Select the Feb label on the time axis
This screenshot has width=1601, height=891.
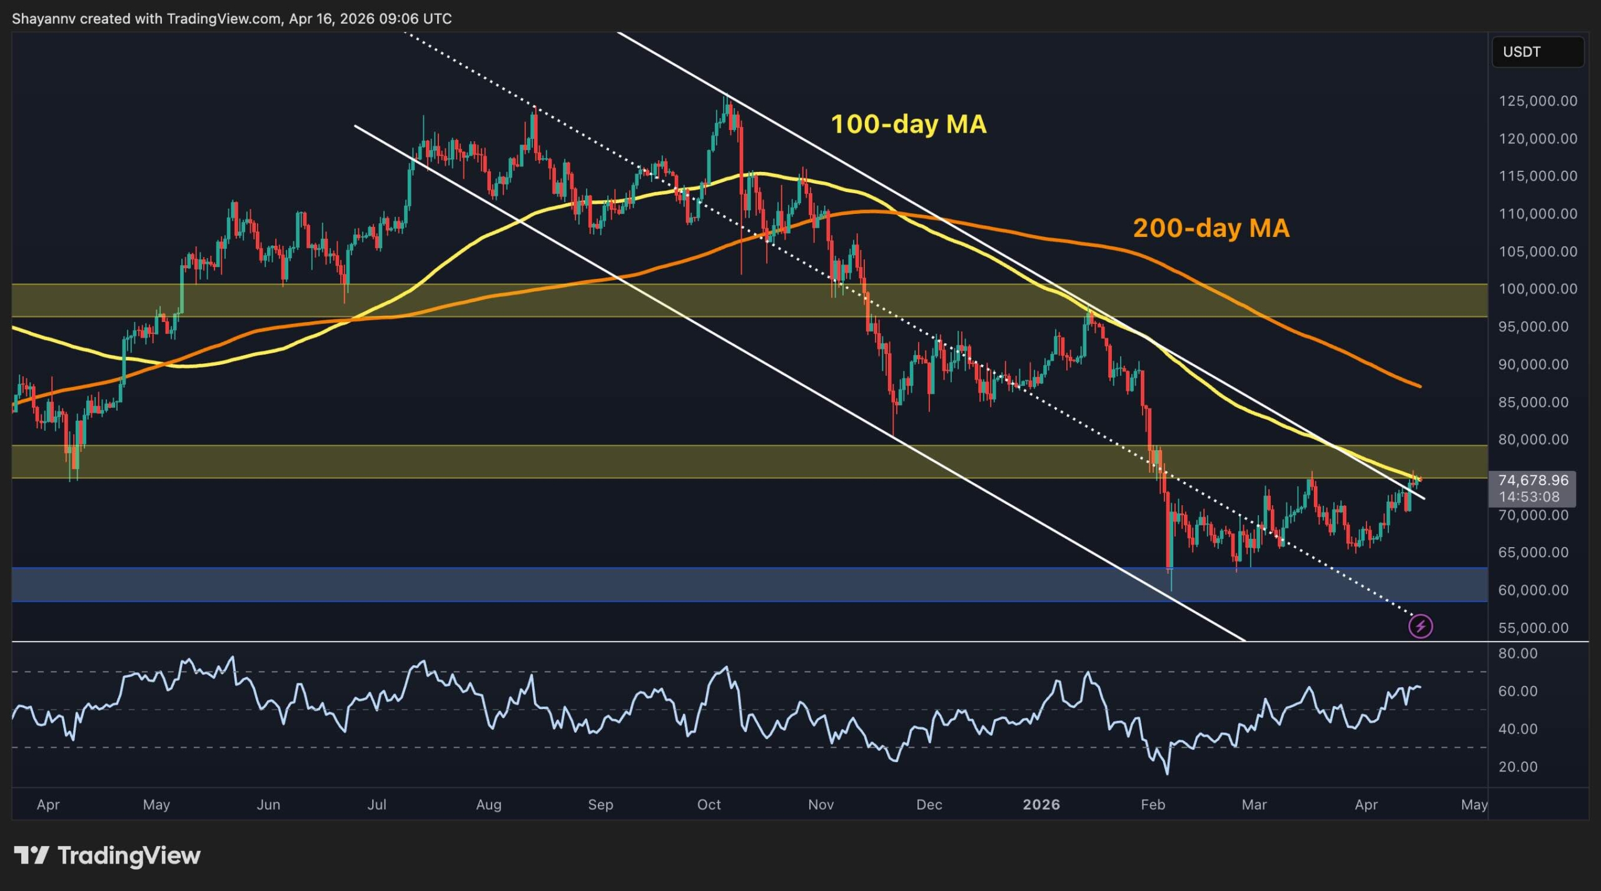click(1154, 805)
